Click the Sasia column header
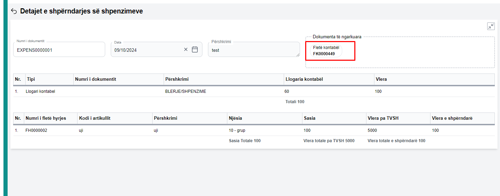The image size is (500, 196). 310,118
